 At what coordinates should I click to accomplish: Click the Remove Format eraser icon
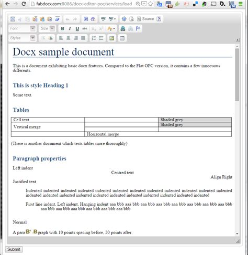[57, 19]
